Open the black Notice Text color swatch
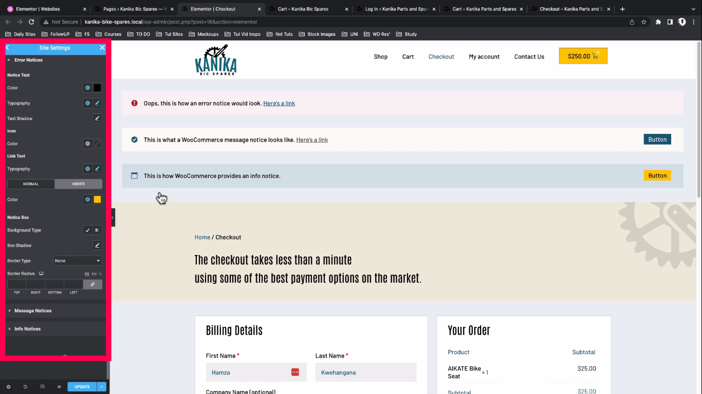Viewport: 702px width, 394px height. point(97,88)
